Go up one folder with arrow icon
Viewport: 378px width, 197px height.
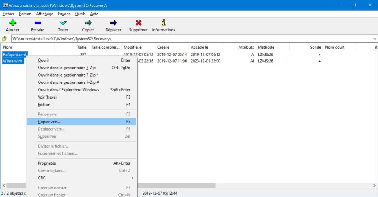coord(5,39)
